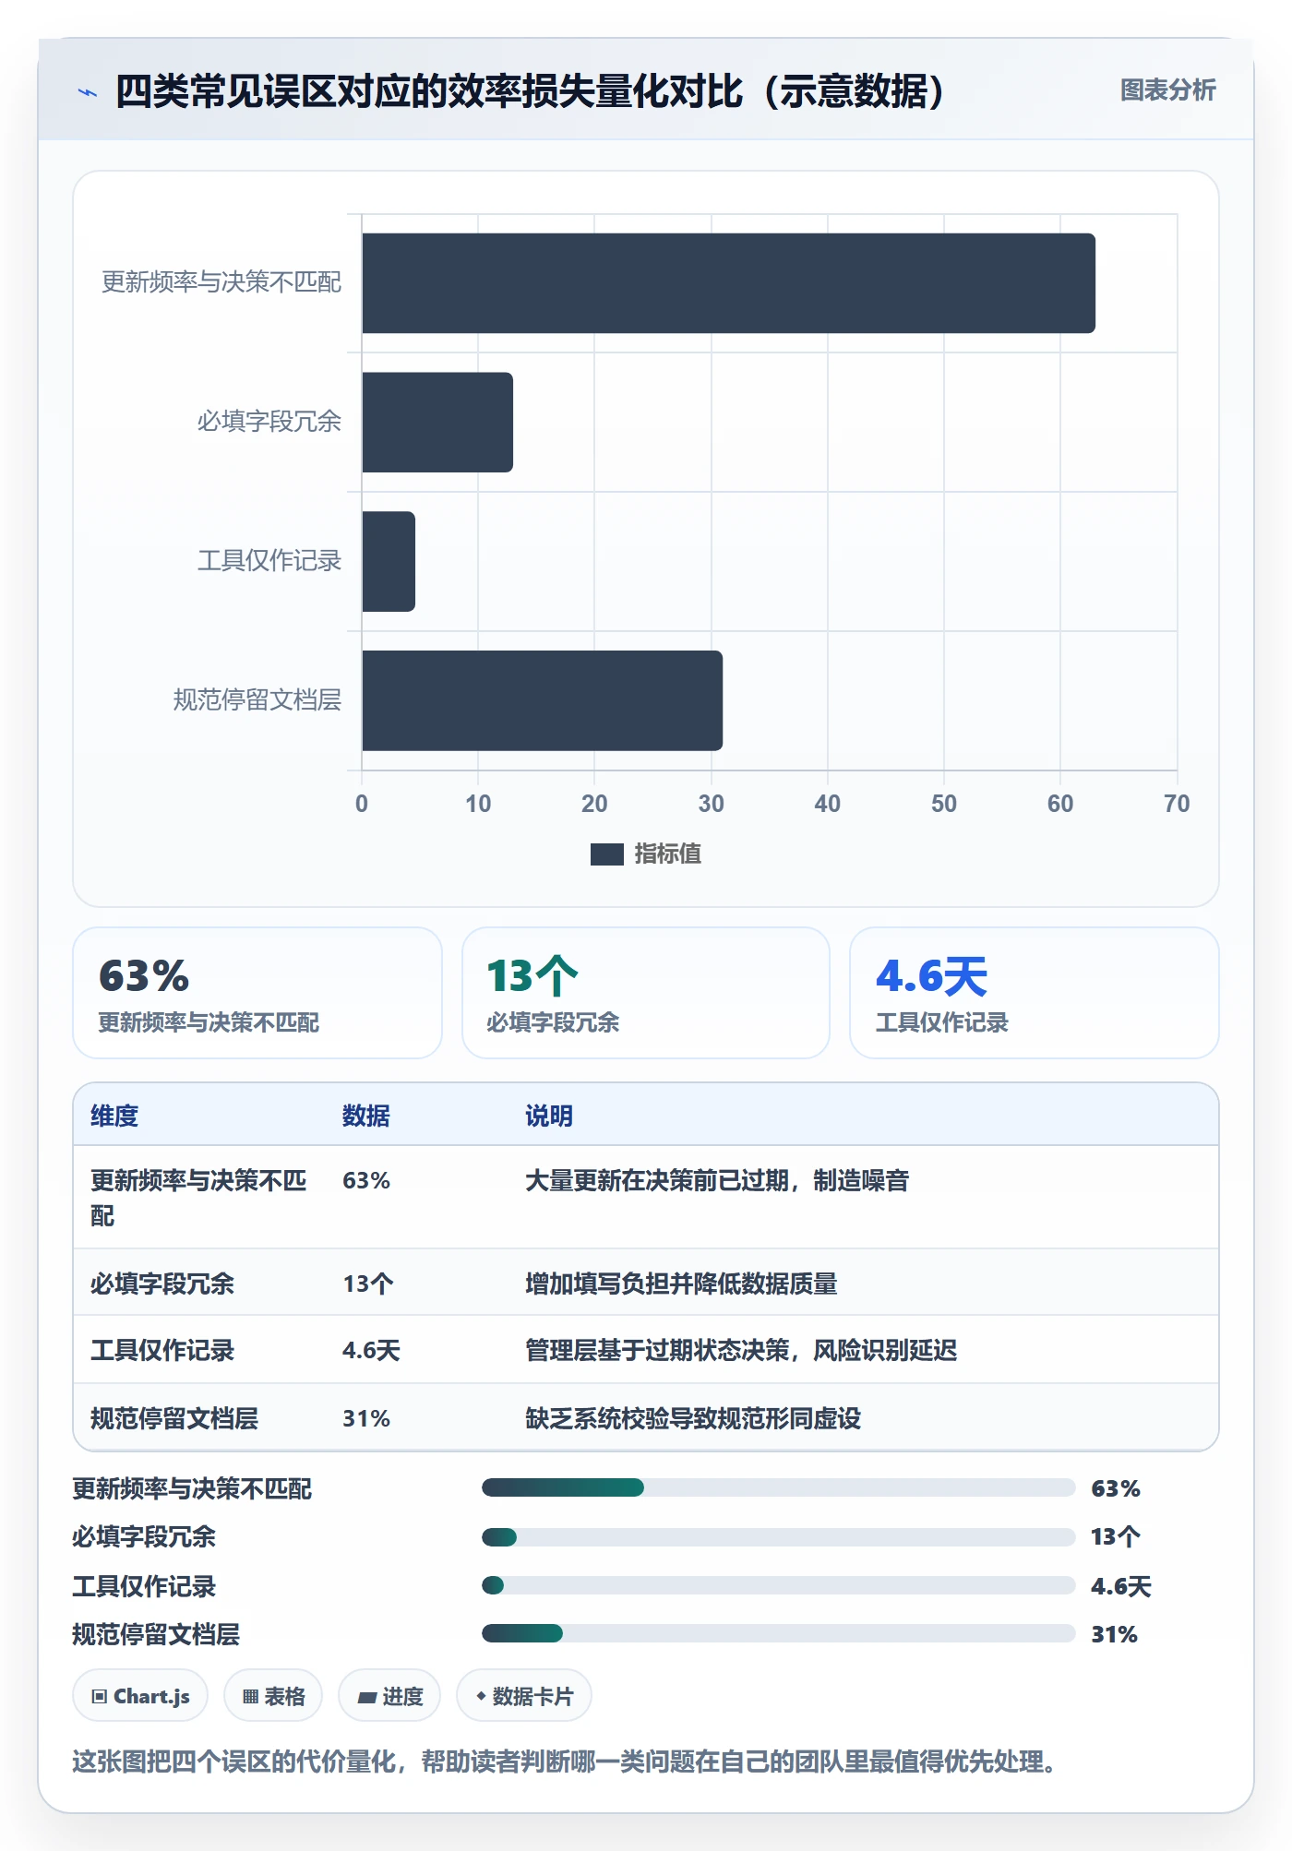Toggle the 指标值 legend color swatch
This screenshot has height=1851, width=1292.
607,854
